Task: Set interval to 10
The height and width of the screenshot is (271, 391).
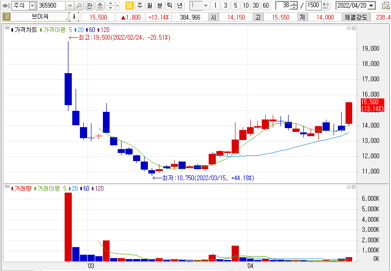Action: click(x=246, y=5)
